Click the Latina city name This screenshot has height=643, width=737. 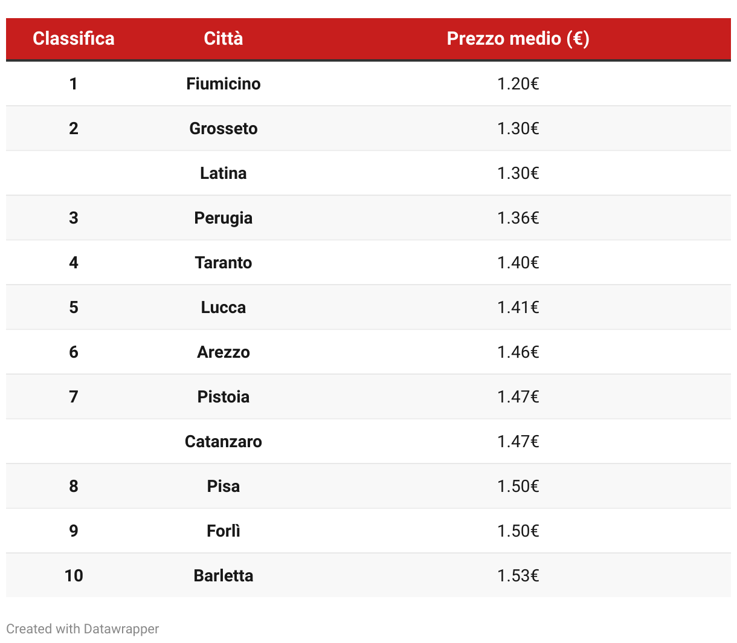pos(224,173)
